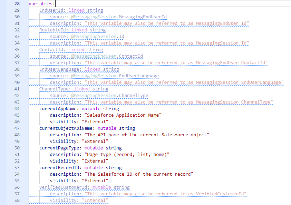The width and height of the screenshot is (291, 205).
Task: Click the mutable keyword on currentPageType line
Action: 94,148
